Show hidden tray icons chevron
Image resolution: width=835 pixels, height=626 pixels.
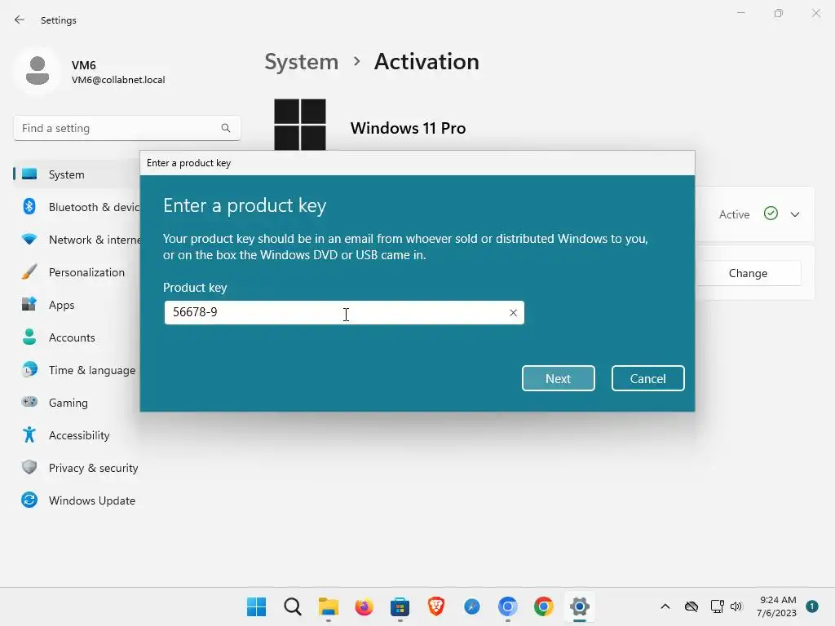tap(665, 606)
